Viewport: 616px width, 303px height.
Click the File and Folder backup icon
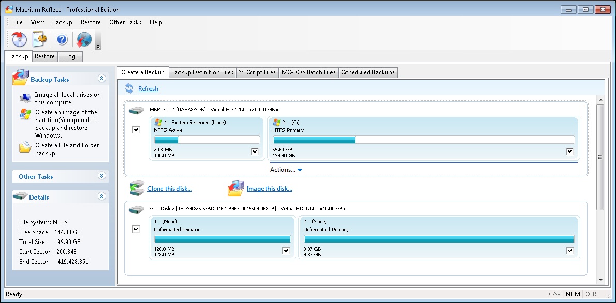[25, 147]
